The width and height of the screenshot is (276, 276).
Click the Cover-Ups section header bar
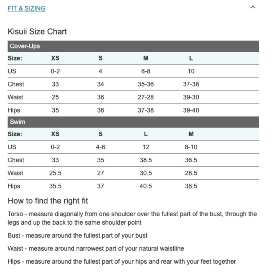[133, 46]
